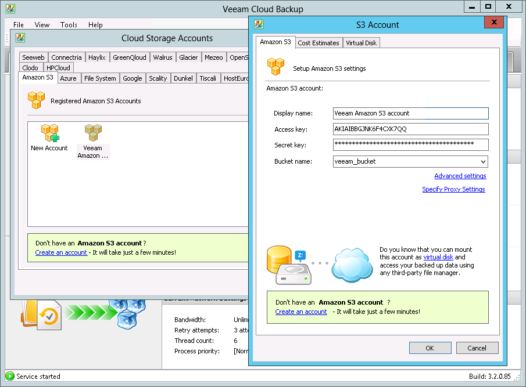
Task: Select the Tiscali storage tab
Action: [208, 78]
